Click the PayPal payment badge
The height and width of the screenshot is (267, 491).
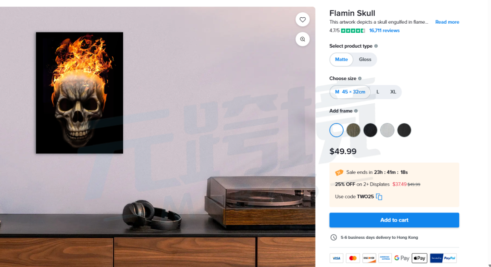click(x=443, y=258)
